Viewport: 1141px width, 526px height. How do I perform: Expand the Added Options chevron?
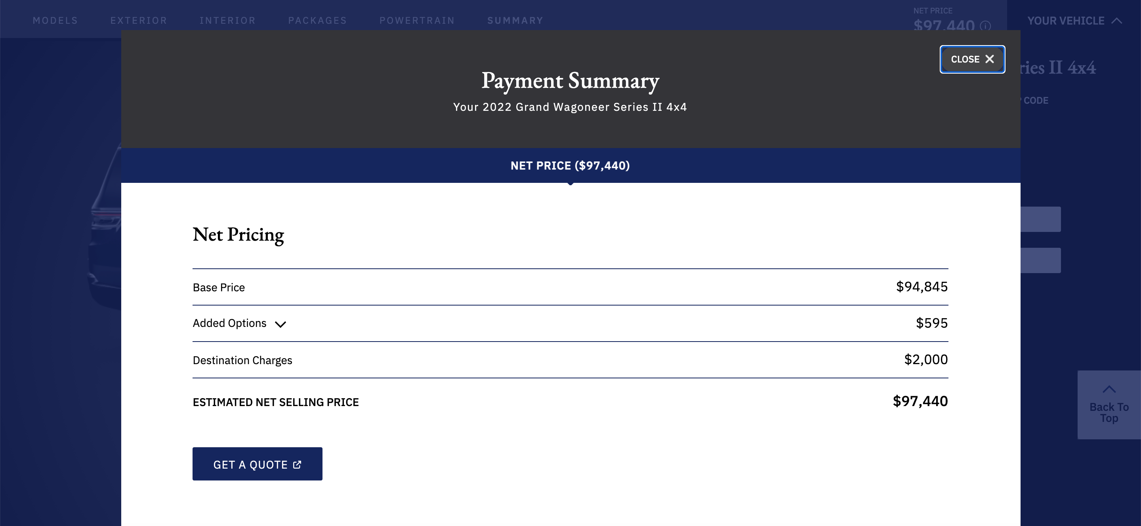280,324
